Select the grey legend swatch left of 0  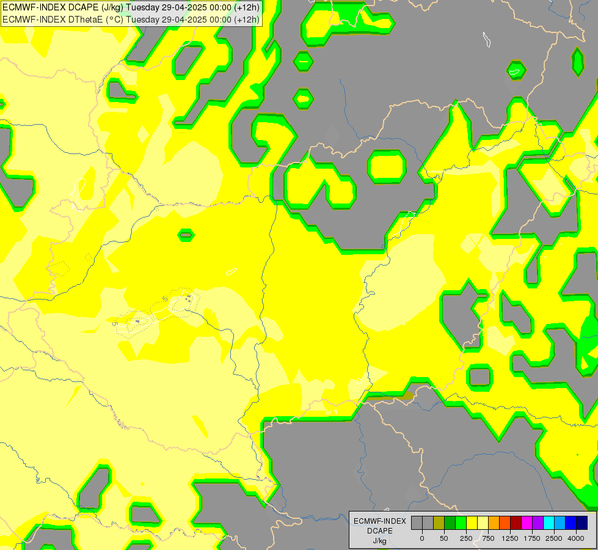[x=417, y=523]
